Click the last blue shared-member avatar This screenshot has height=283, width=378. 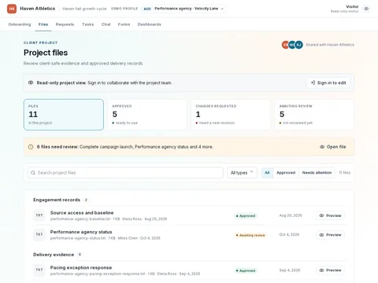point(299,45)
